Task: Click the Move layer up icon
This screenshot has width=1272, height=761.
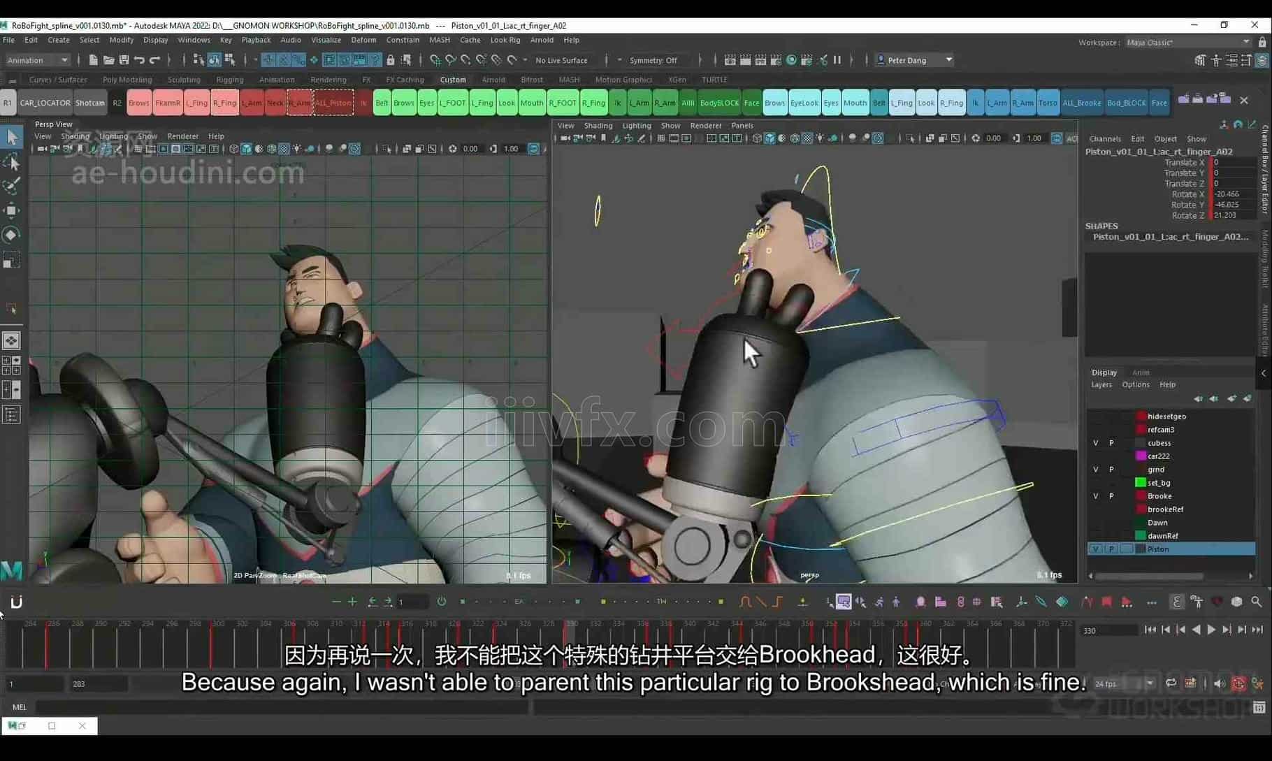Action: pyautogui.click(x=1198, y=398)
